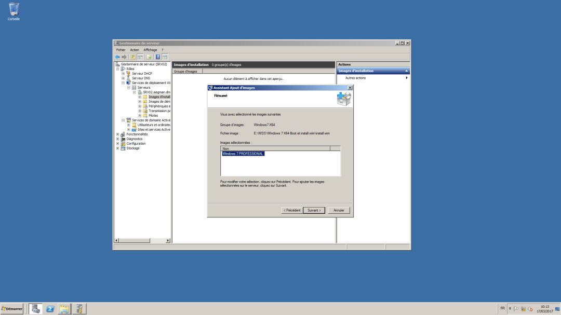Launch Windows PowerShell from the taskbar
Viewport: 561px width, 315px height.
tap(50, 308)
